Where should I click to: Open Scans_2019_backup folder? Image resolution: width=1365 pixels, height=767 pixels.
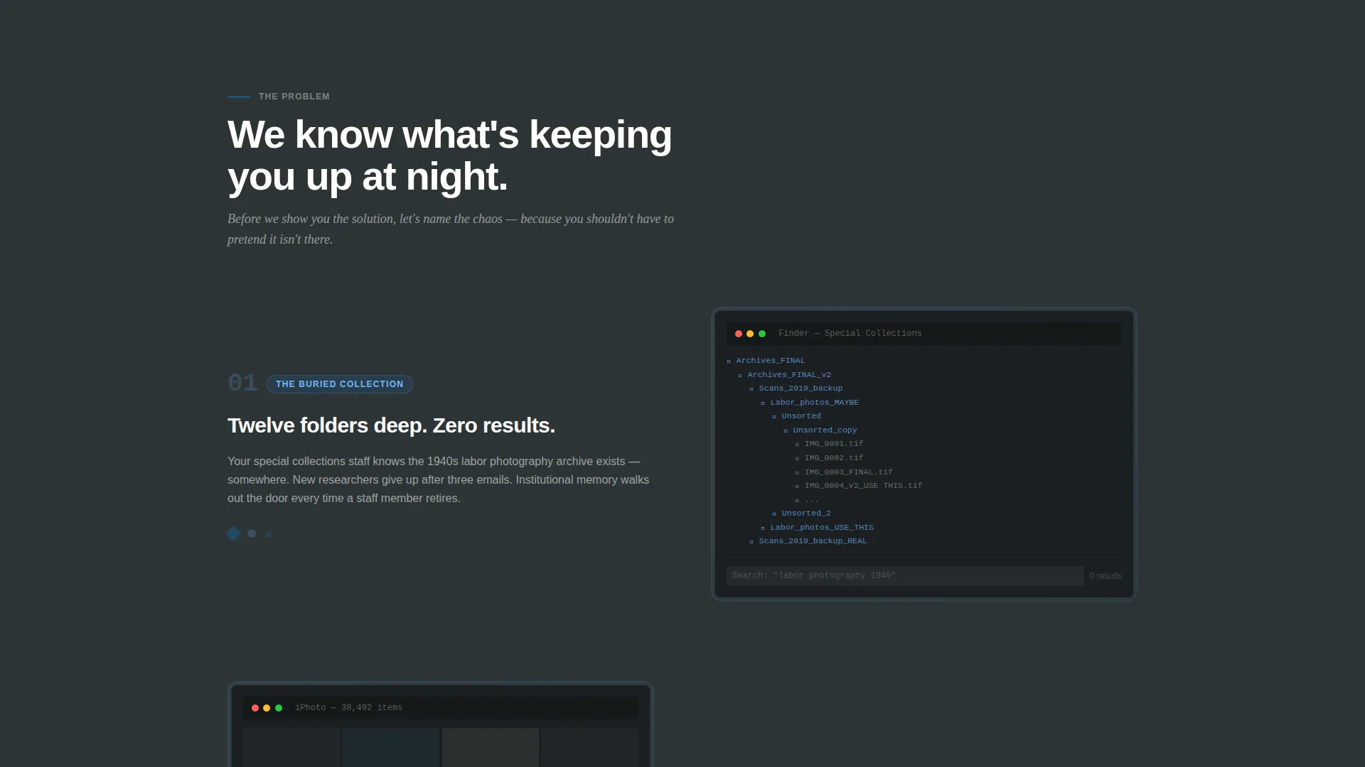[796, 388]
